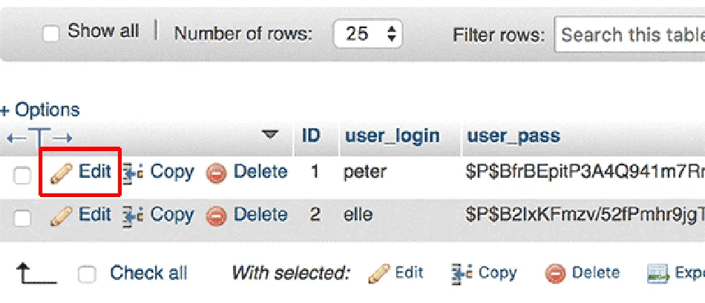Expand the + Options link

tap(40, 110)
